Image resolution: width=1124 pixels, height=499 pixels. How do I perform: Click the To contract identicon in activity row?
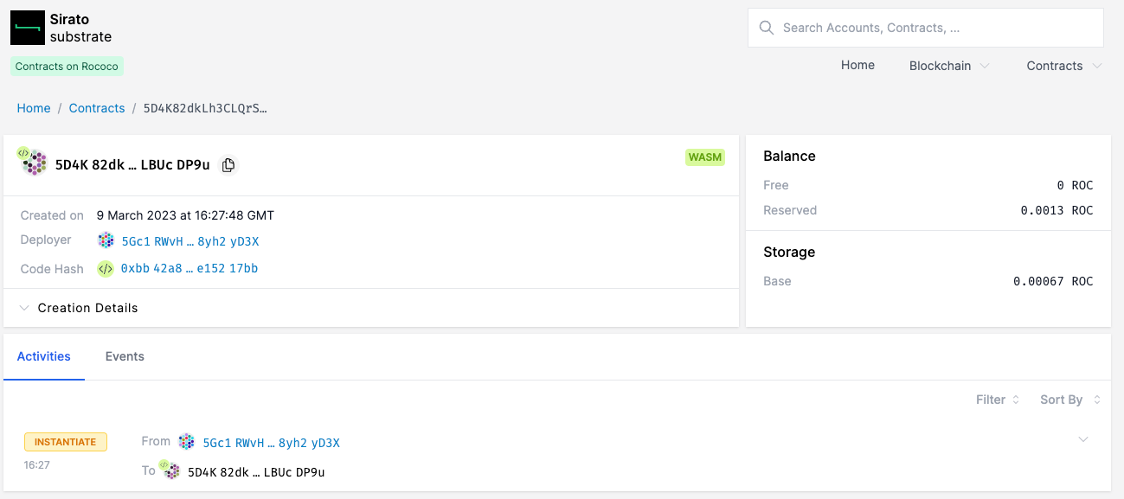coord(171,471)
